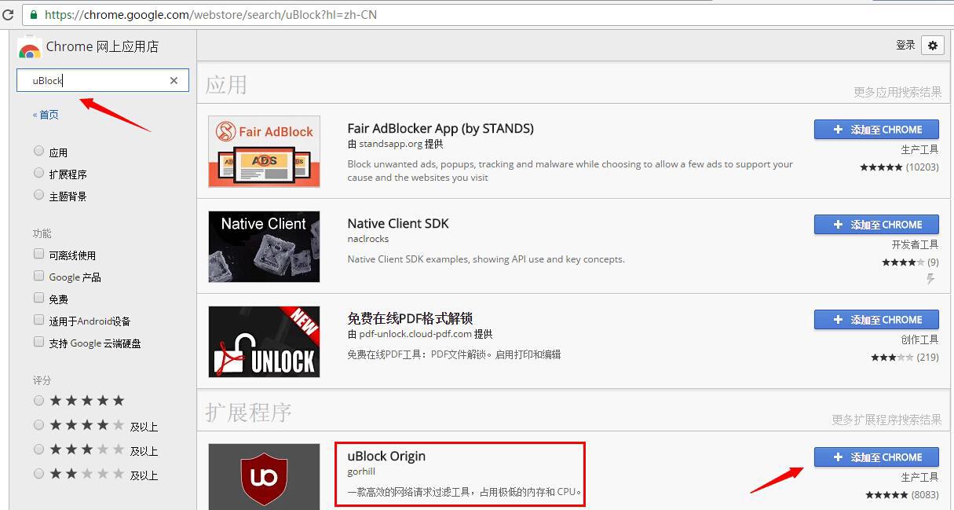
Task: Click the Fair AdBlocker star rating (10203)
Action: coord(899,167)
